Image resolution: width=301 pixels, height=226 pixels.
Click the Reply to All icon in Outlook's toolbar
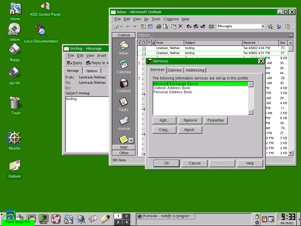196,26
